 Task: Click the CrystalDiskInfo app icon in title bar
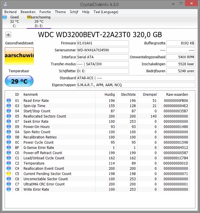point(5,4)
